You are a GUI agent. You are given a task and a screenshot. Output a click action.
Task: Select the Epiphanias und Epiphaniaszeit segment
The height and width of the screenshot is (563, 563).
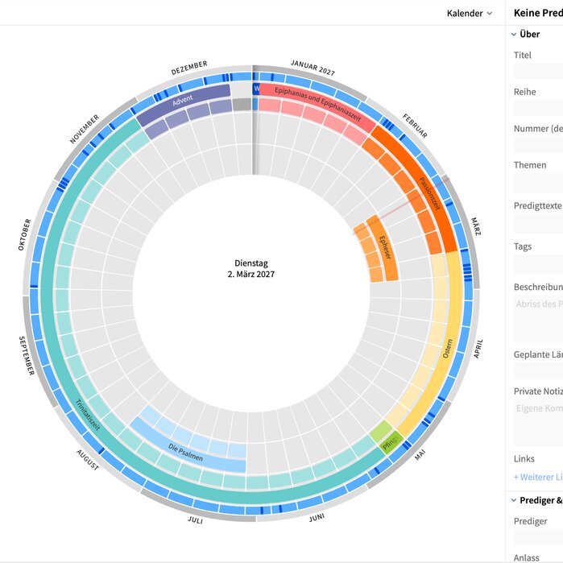point(317,104)
